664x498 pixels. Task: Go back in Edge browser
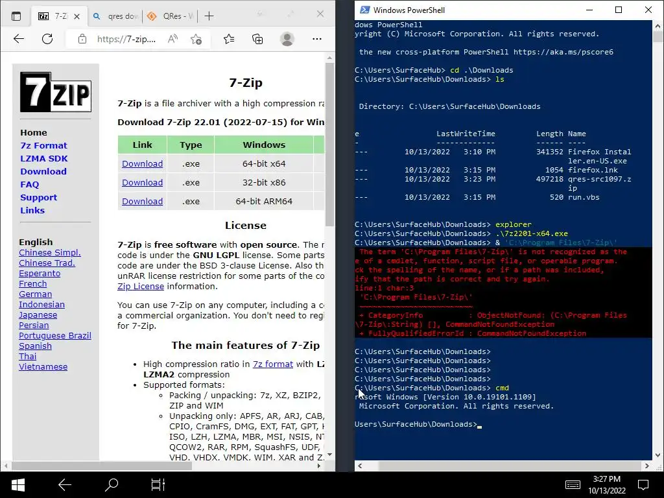(x=19, y=40)
